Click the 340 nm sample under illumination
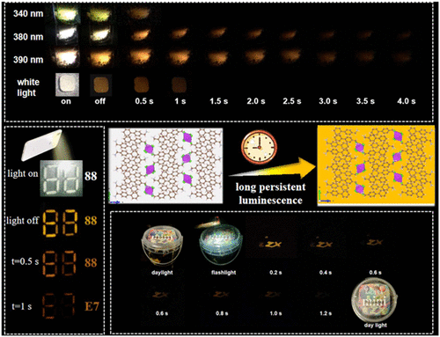Viewport: 440px width, 337px height. (66, 14)
